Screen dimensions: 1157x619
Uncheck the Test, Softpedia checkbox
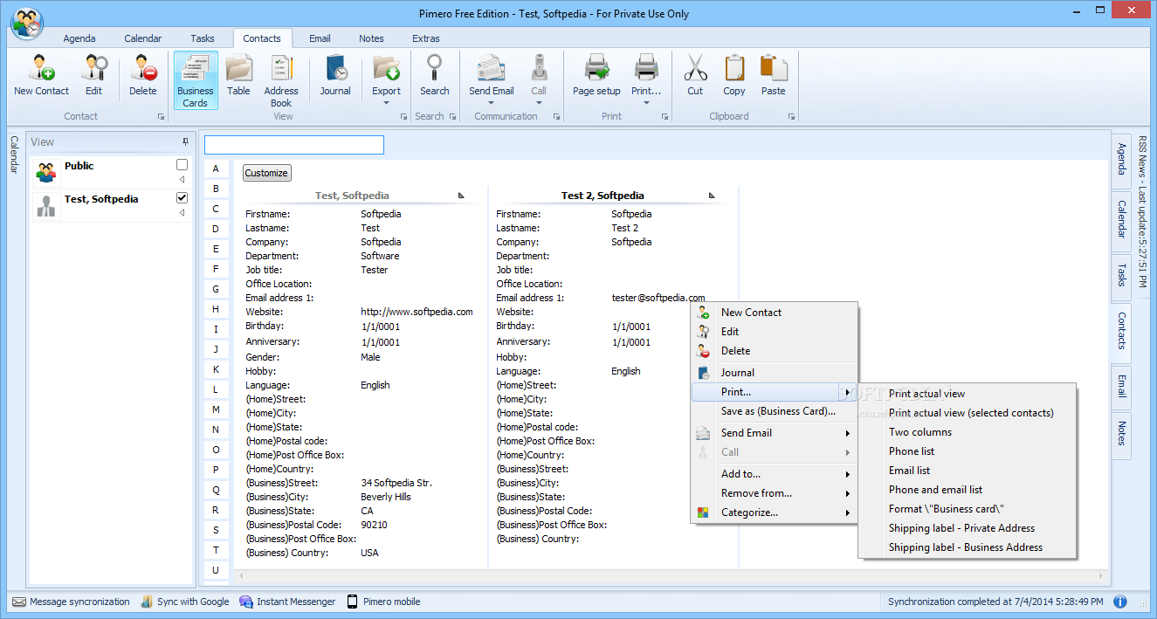pos(182,198)
